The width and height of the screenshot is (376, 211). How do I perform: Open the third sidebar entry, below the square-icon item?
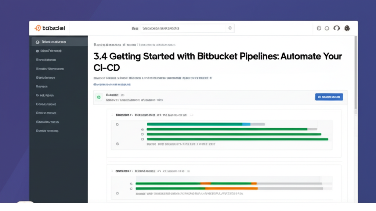(x=46, y=60)
